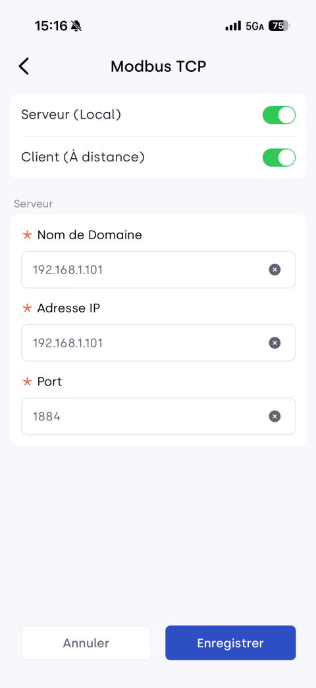Viewport: 316px width, 688px height.
Task: Tap the silent mode bell icon
Action: click(76, 26)
